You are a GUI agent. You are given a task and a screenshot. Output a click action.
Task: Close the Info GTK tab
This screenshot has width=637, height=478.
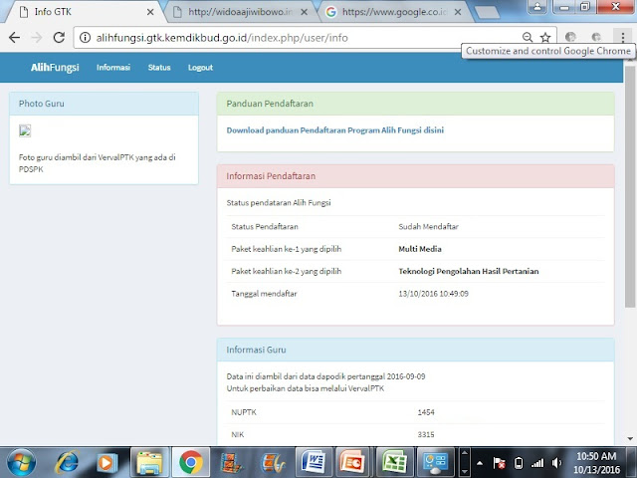click(150, 12)
